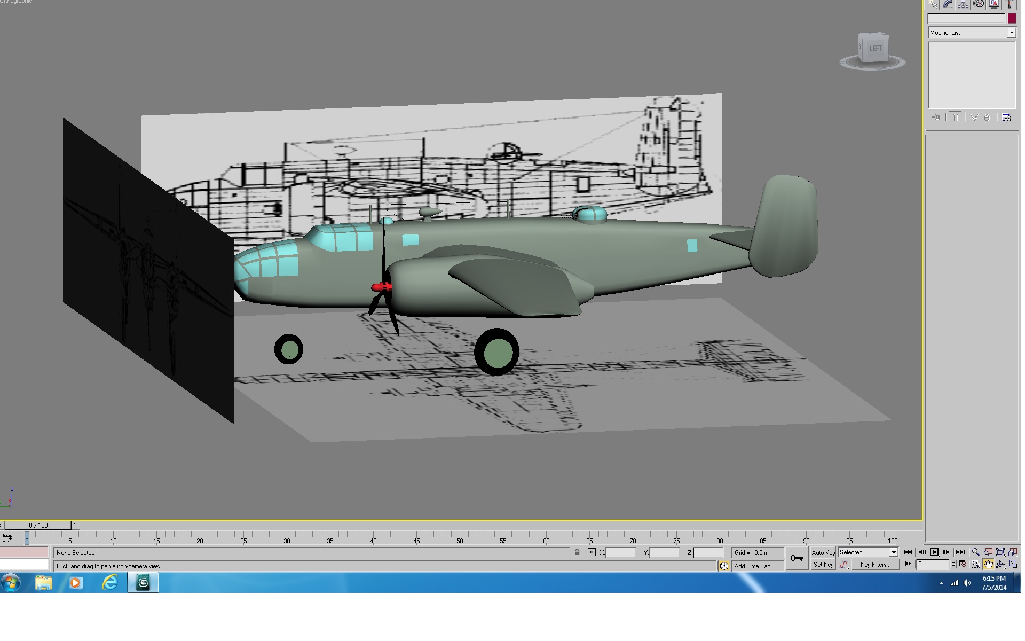
Task: Toggle Set Key mode
Action: pyautogui.click(x=823, y=565)
